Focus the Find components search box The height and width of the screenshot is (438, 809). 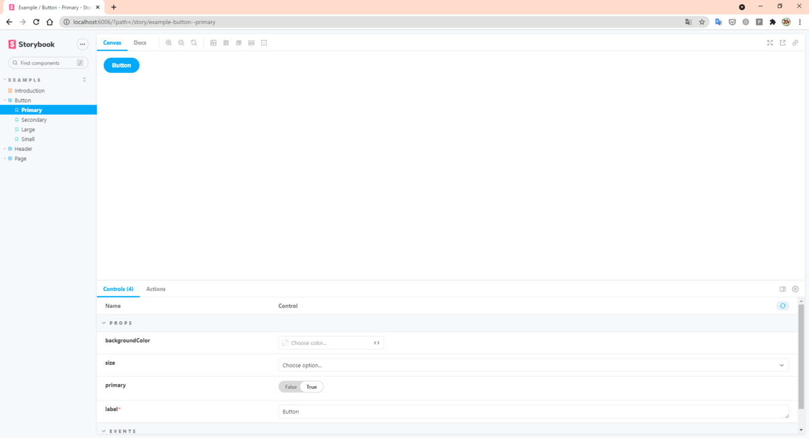(x=49, y=63)
